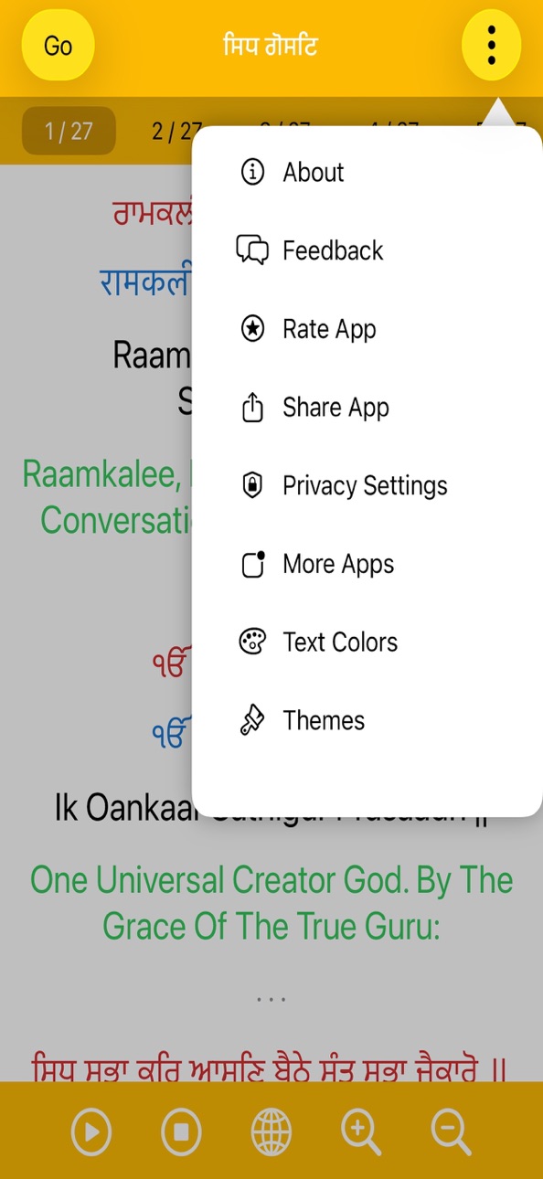Image resolution: width=543 pixels, height=1179 pixels.
Task: Click the Rate App star icon
Action: (x=252, y=329)
